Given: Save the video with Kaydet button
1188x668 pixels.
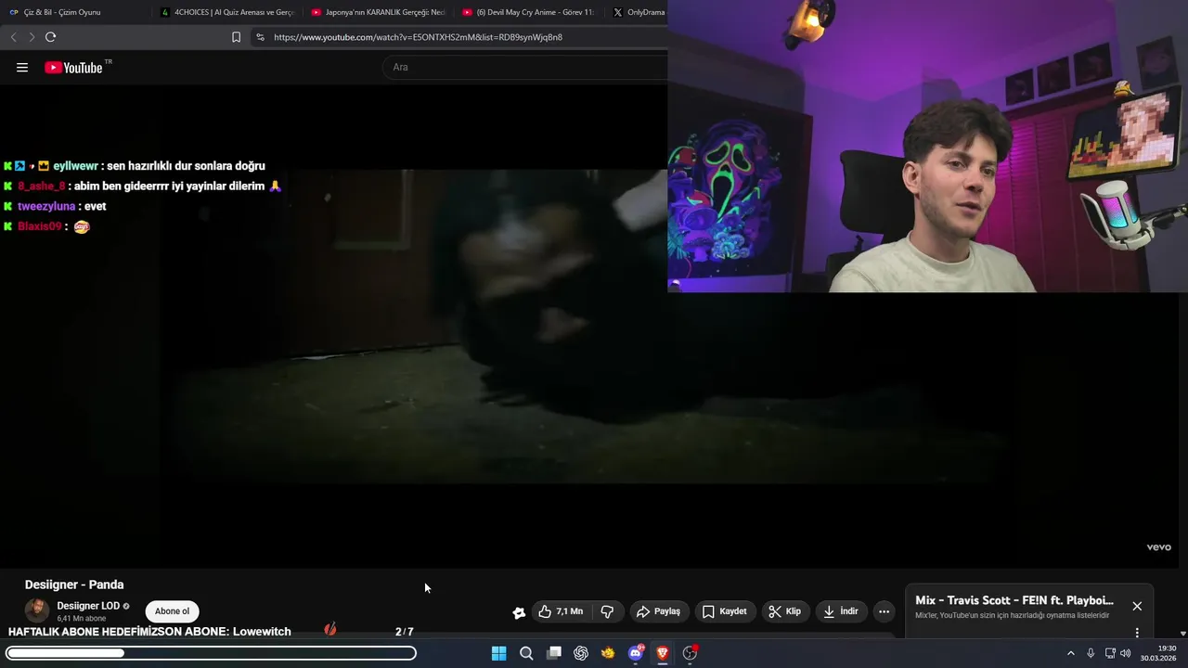Looking at the screenshot, I should 724,611.
